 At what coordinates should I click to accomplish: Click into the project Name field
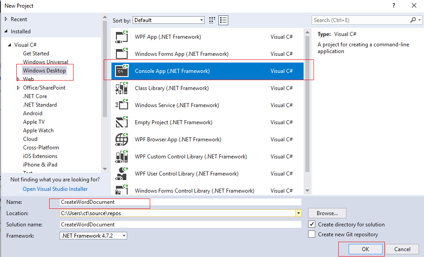pos(180,202)
